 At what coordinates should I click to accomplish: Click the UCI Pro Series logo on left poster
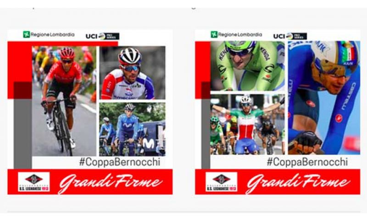pyautogui.click(x=102, y=36)
